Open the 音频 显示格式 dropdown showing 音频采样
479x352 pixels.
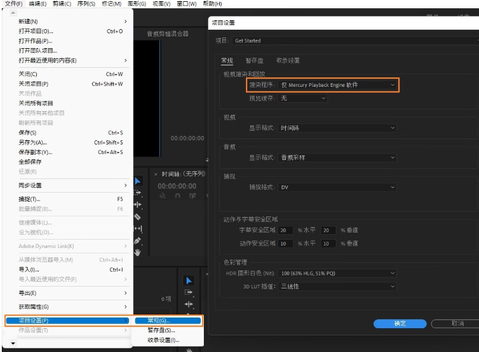pyautogui.click(x=337, y=158)
